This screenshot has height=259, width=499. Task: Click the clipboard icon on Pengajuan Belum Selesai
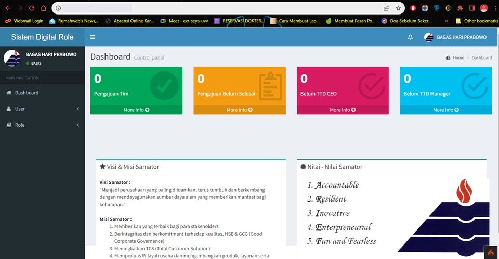270,86
